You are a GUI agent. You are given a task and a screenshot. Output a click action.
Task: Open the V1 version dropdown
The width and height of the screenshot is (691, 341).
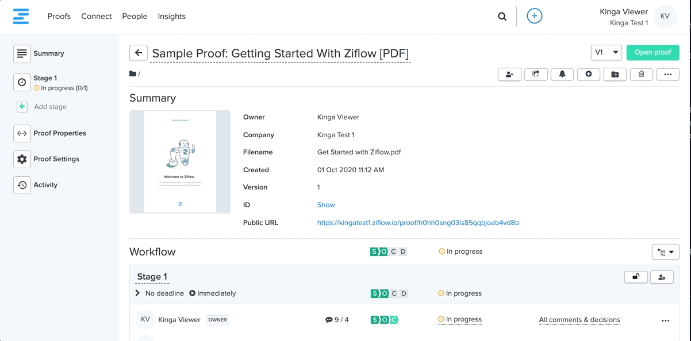coord(606,52)
